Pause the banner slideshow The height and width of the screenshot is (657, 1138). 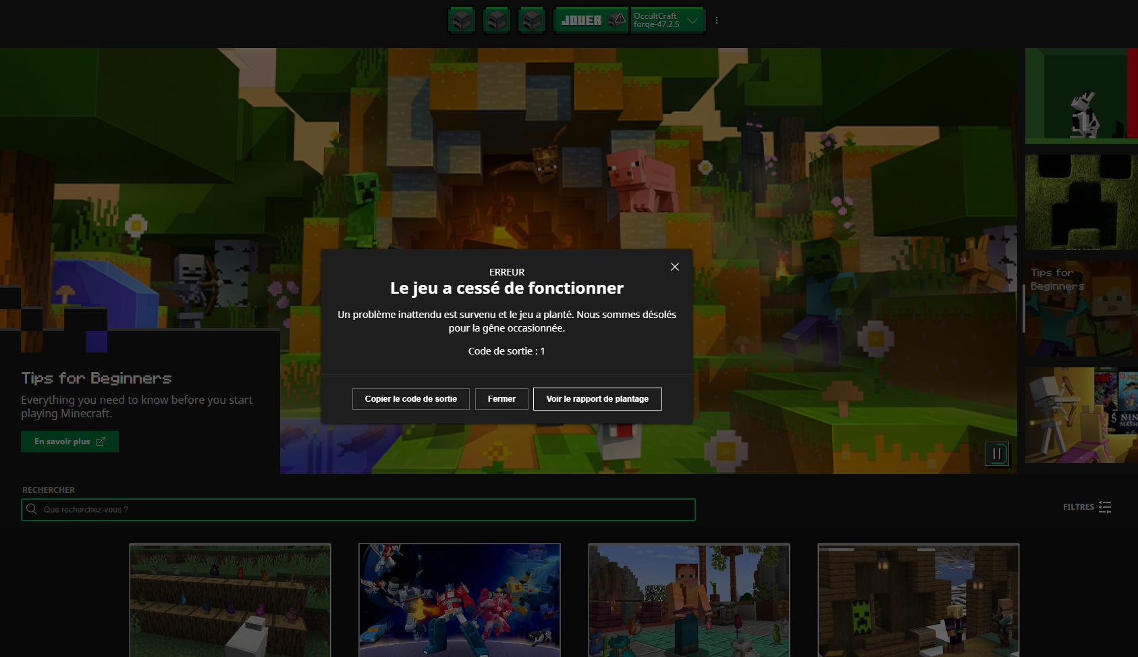tap(997, 454)
